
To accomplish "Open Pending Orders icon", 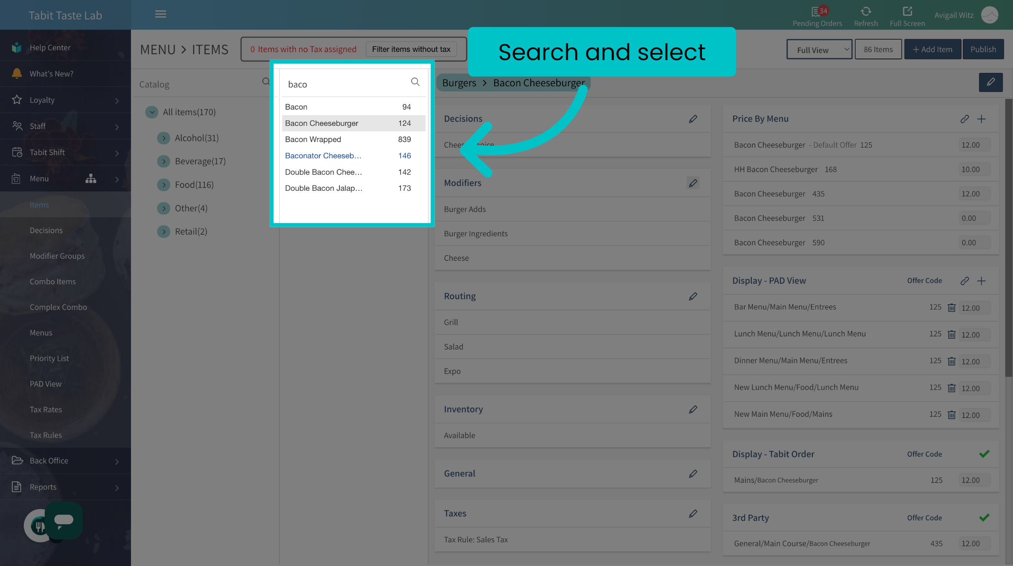I will 816,11.
